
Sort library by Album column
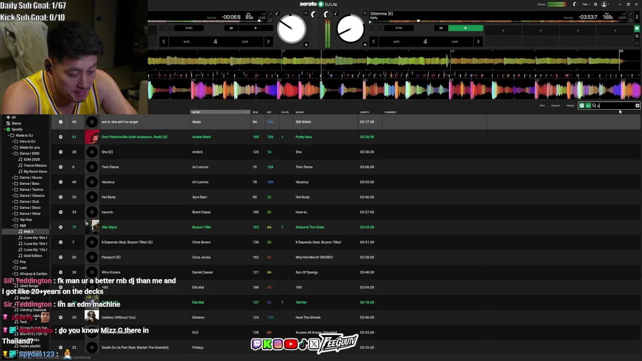coord(299,112)
